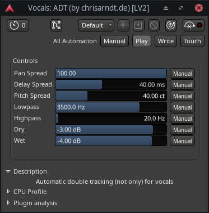Open Pan Spread automation Manual button
The height and width of the screenshot is (213, 209).
pos(182,74)
